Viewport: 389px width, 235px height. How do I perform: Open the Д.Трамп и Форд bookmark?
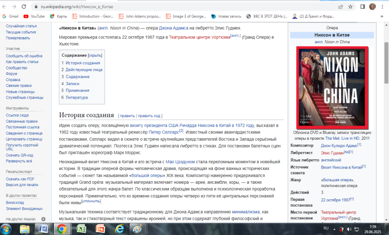point(313,16)
